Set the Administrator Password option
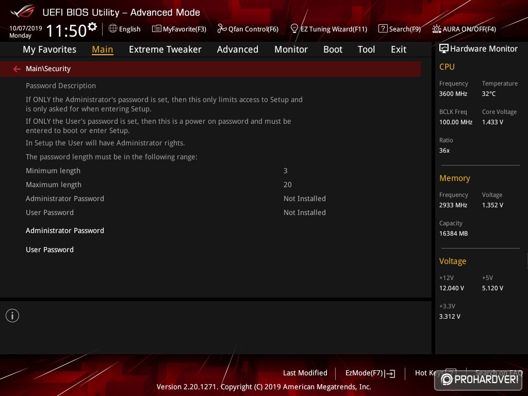The height and width of the screenshot is (396, 528). coord(65,230)
